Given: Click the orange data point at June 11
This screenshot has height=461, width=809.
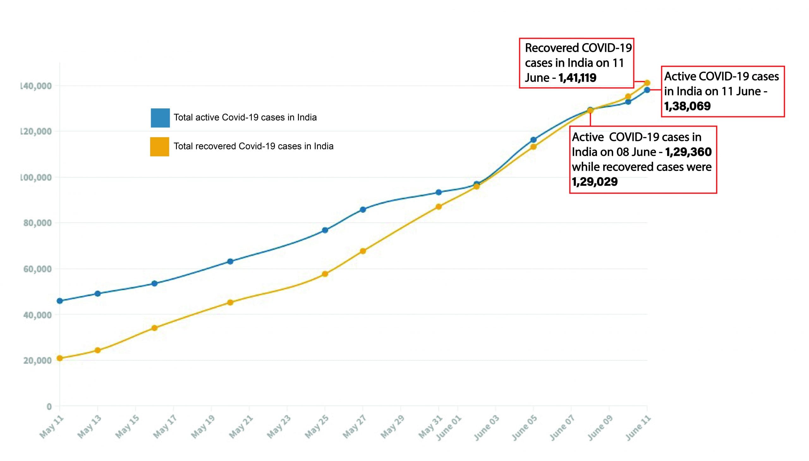Looking at the screenshot, I should click(647, 83).
